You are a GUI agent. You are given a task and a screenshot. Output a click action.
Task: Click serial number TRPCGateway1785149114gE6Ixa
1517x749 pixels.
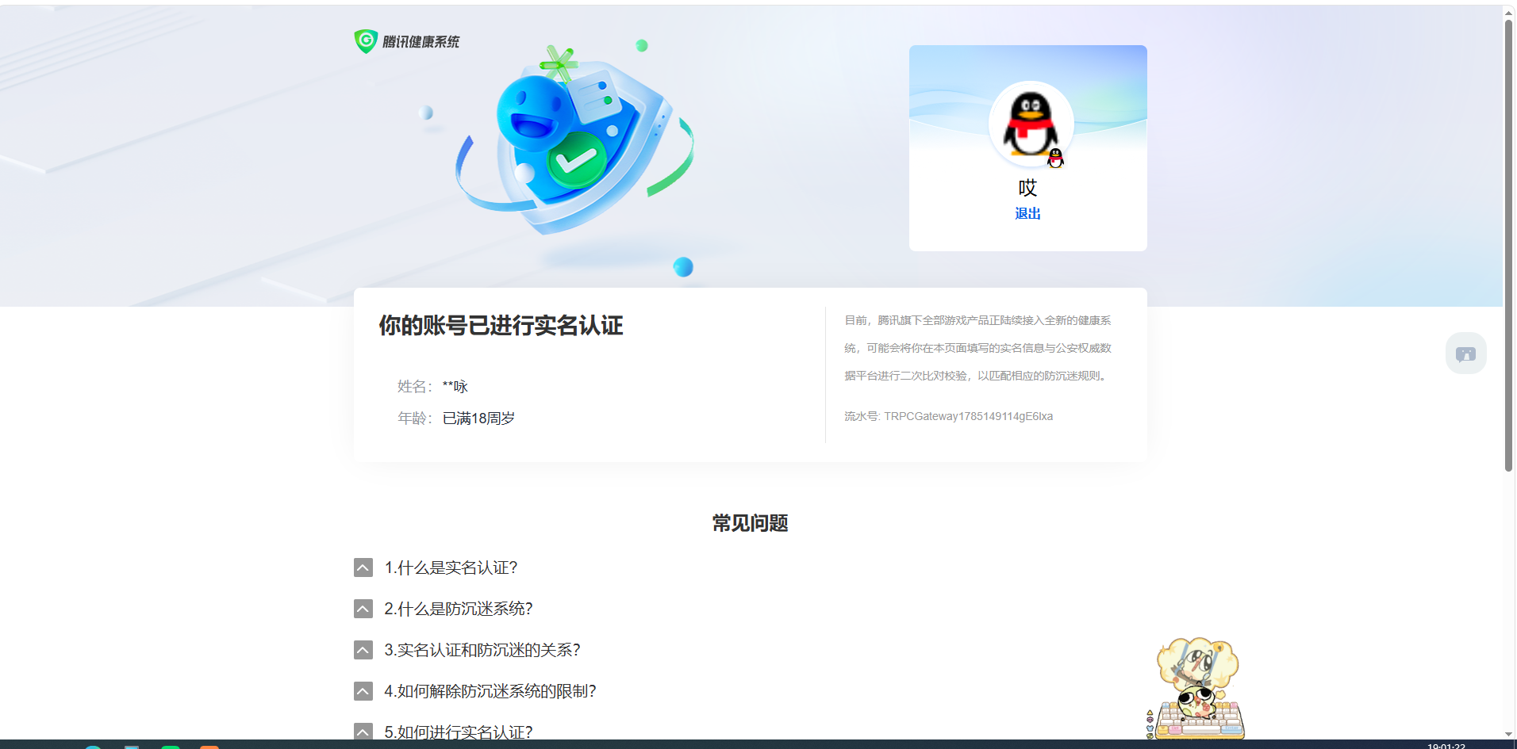click(x=968, y=417)
